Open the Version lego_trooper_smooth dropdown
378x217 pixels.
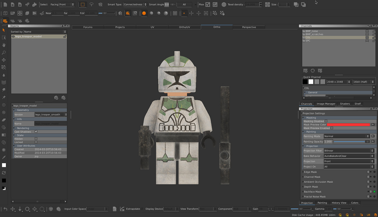pos(51,114)
